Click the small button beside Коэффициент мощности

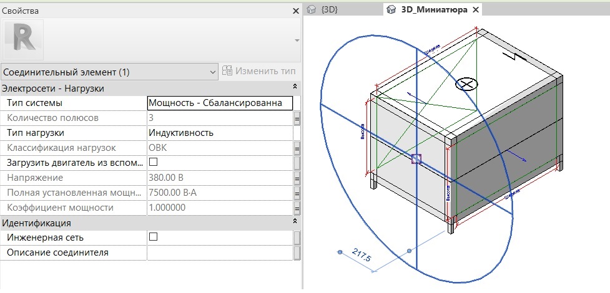pyautogui.click(x=297, y=208)
